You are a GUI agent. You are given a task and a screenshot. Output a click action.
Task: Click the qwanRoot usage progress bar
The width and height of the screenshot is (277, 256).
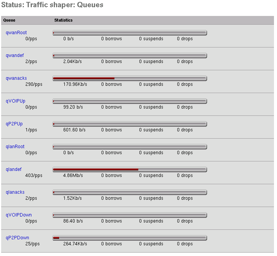click(x=130, y=33)
